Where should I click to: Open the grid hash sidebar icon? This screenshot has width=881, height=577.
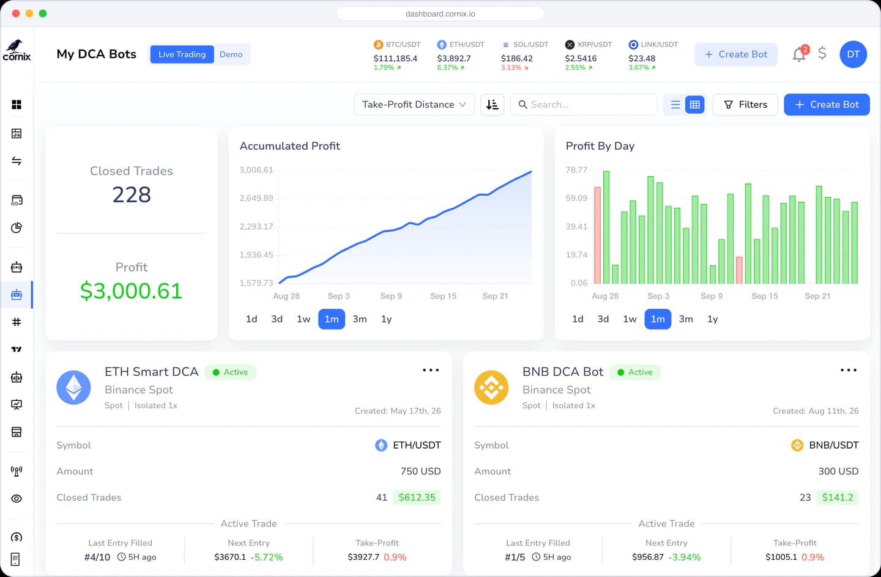tap(17, 322)
